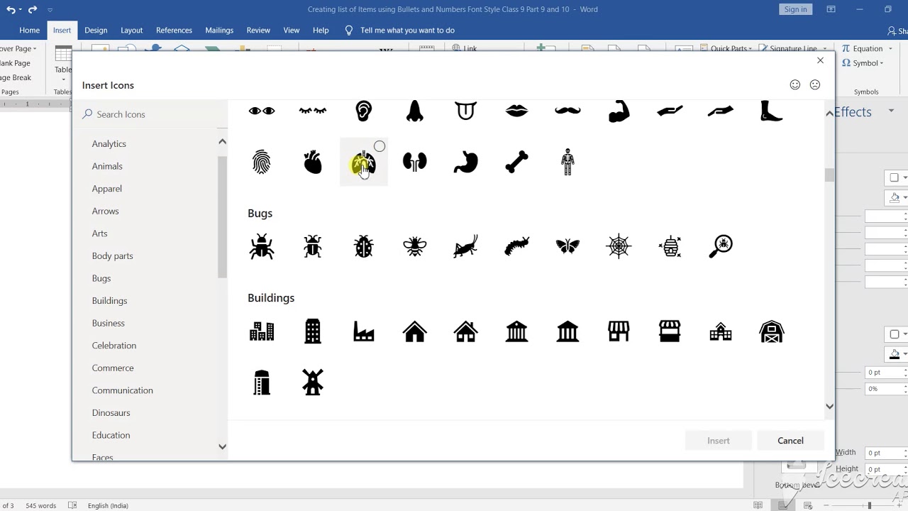Viewport: 908px width, 511px height.
Task: Select the mustache icon
Action: [x=567, y=111]
